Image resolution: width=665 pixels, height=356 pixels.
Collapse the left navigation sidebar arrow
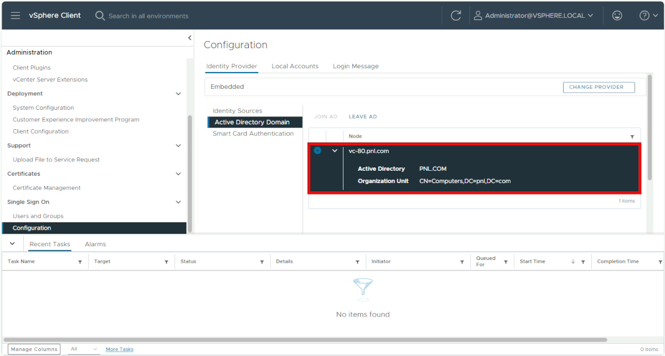[190, 38]
